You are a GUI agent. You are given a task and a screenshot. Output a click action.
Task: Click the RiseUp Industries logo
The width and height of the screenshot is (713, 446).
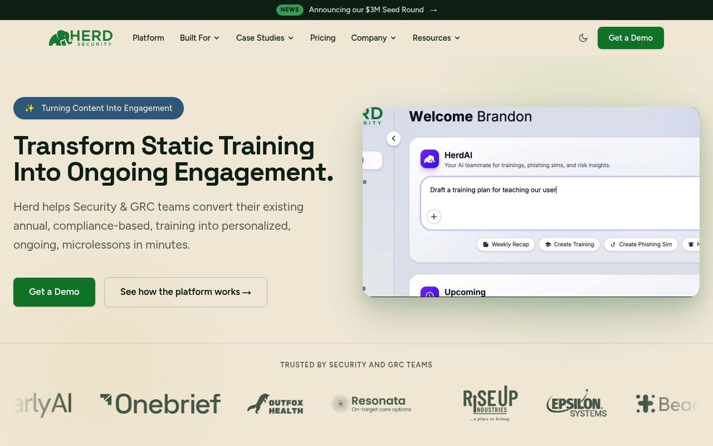coord(491,404)
